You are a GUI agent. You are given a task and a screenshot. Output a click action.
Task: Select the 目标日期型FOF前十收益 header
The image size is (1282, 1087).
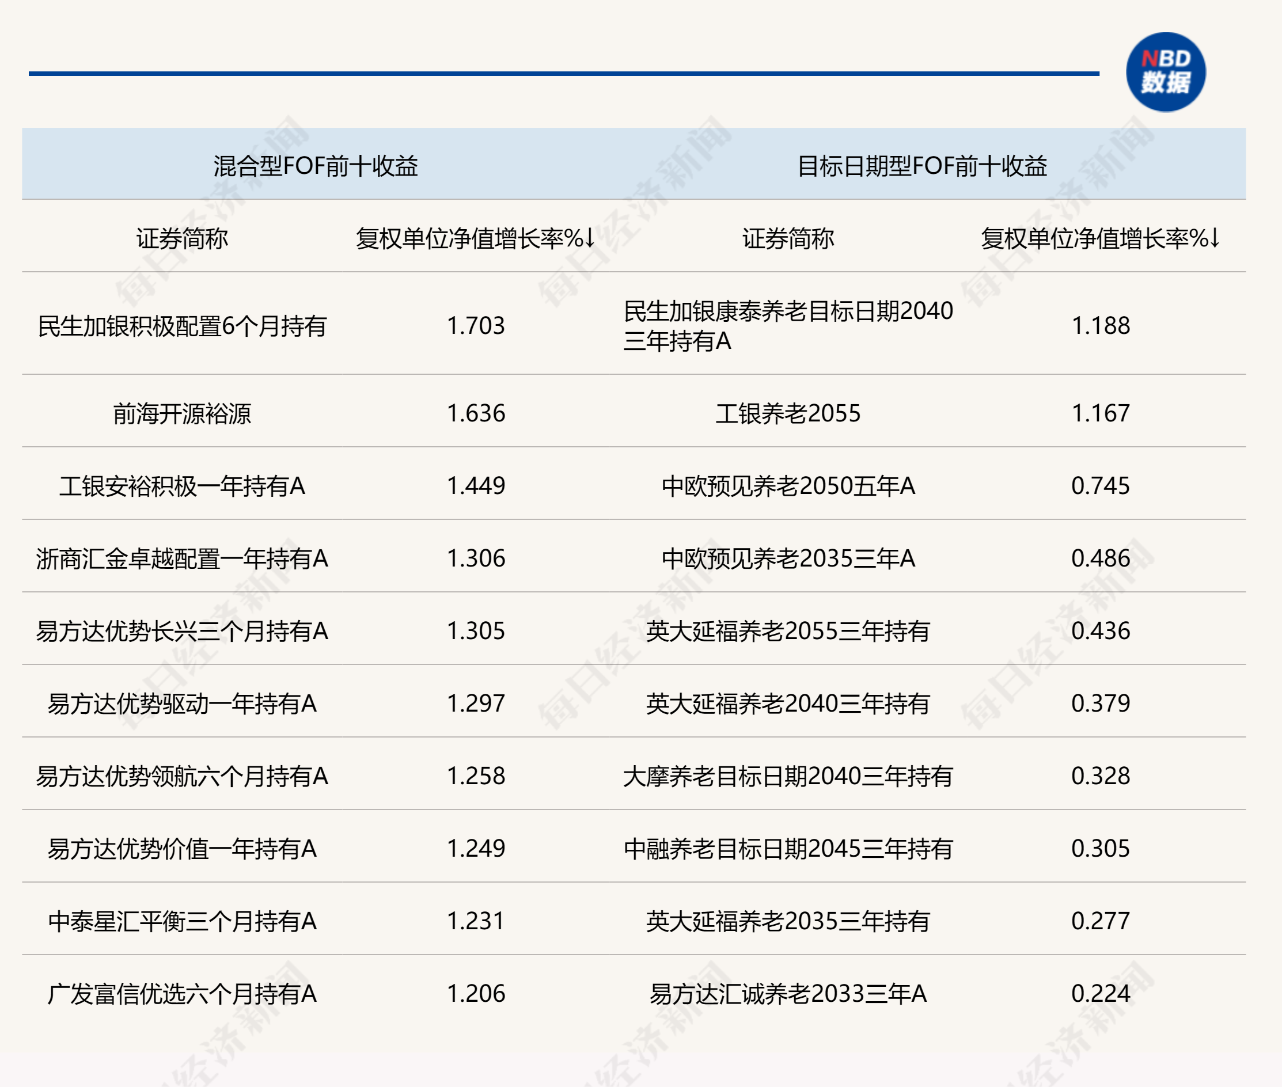click(x=922, y=166)
